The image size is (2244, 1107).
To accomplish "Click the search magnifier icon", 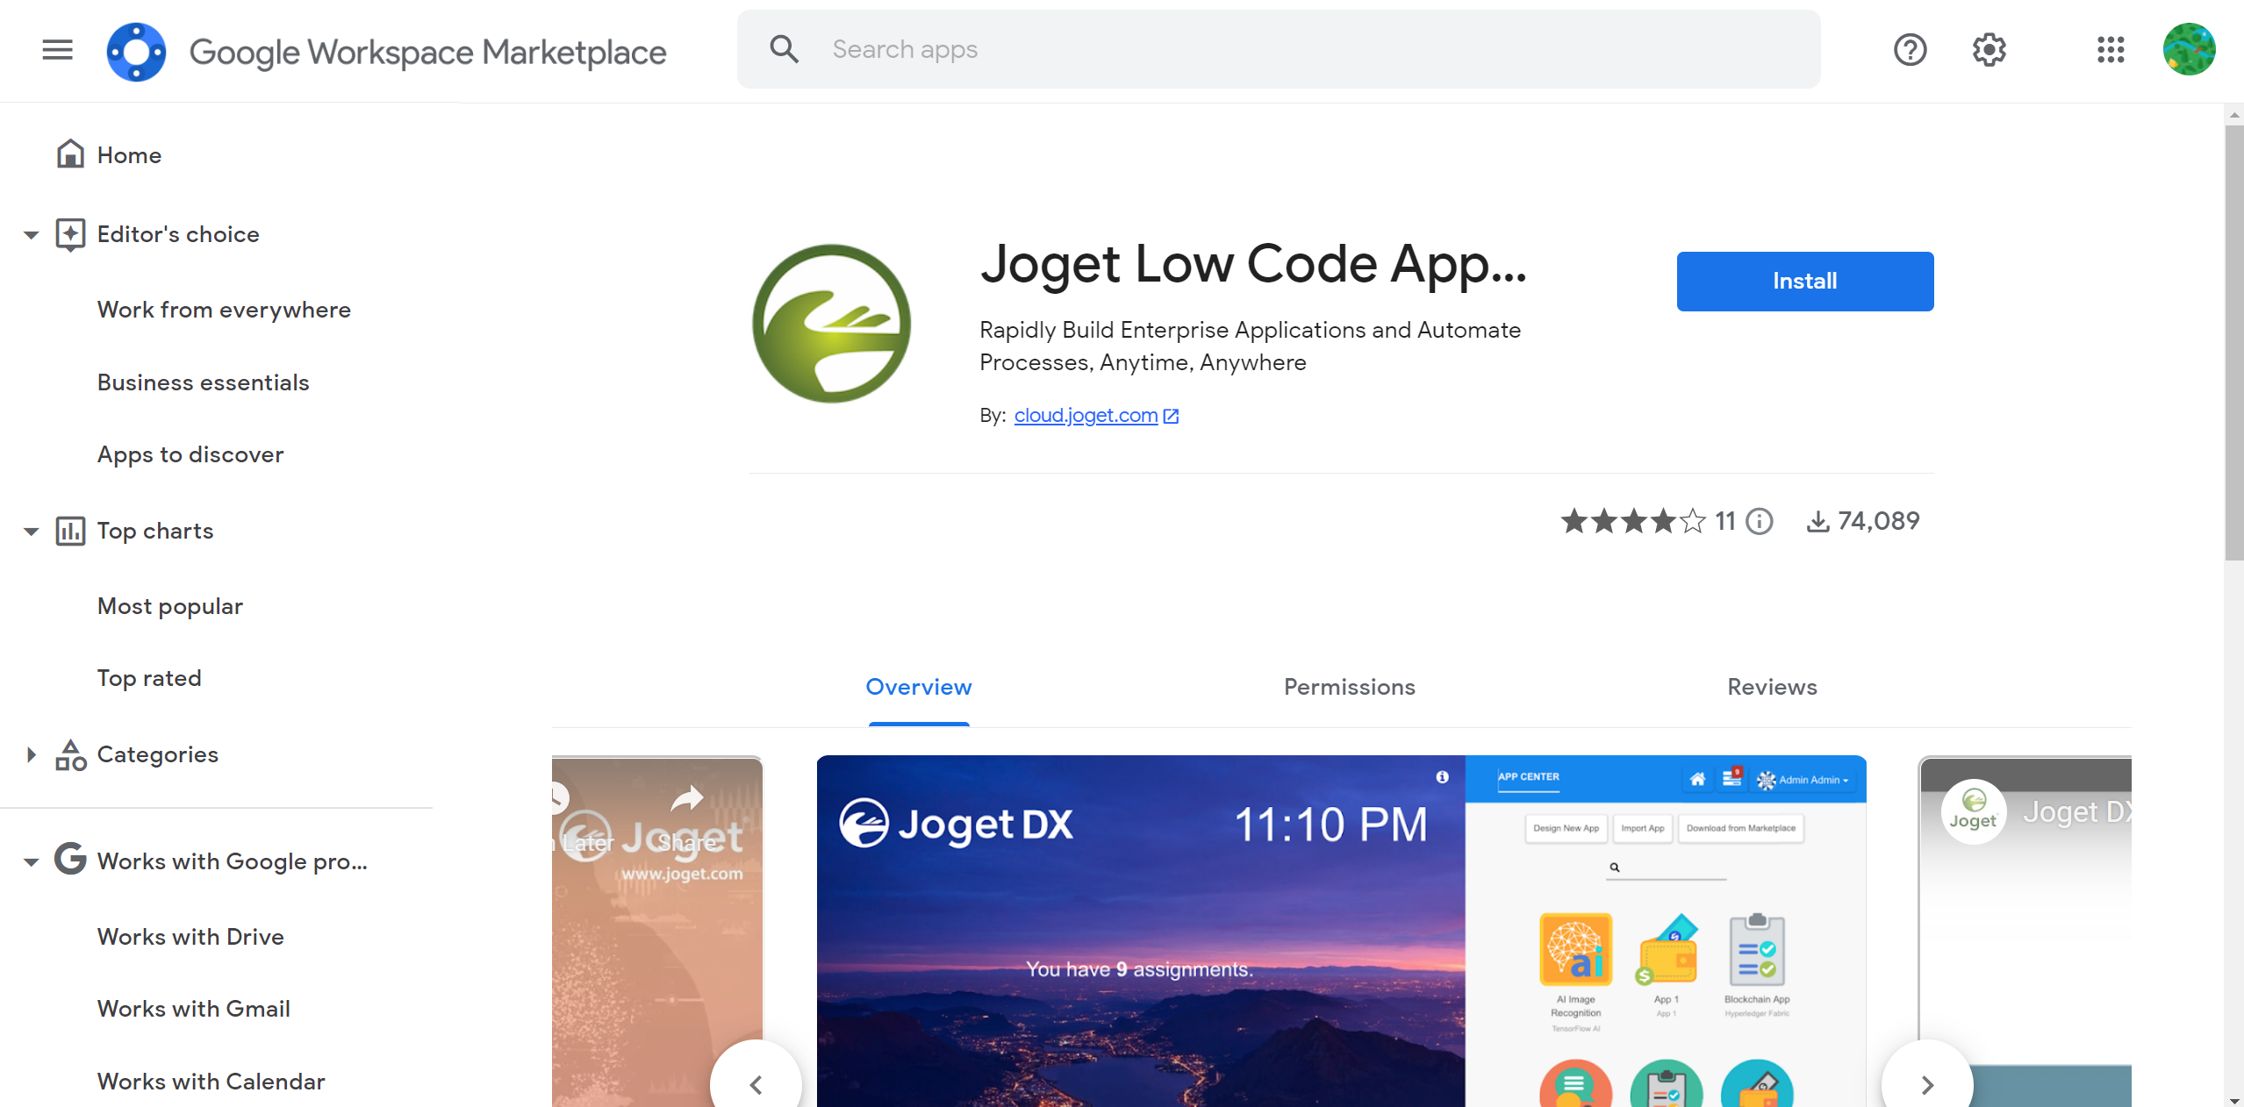I will pyautogui.click(x=784, y=49).
